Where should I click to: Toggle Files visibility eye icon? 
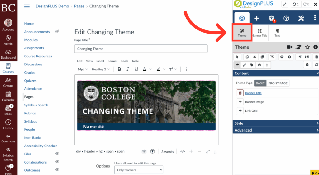tap(57, 154)
